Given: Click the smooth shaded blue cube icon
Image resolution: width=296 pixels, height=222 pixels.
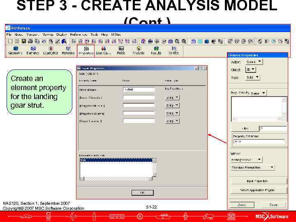Looking at the screenshot, I should click(x=207, y=41).
